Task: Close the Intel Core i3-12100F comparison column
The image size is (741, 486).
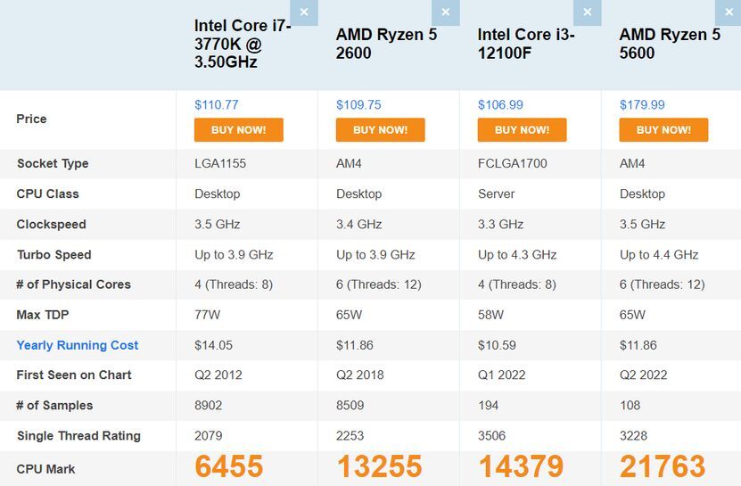Action: (x=588, y=12)
